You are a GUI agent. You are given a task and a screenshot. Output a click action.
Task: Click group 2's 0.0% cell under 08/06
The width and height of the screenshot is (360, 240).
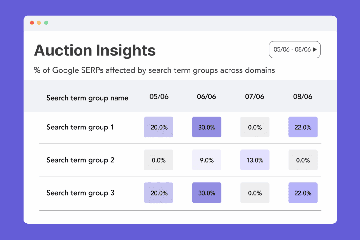[303, 160]
